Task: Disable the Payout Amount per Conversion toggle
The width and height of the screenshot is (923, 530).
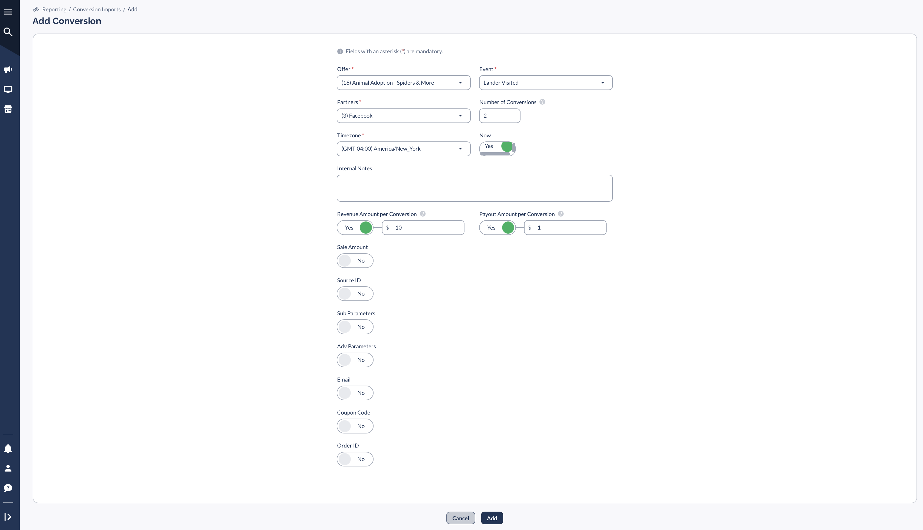Action: pyautogui.click(x=497, y=227)
